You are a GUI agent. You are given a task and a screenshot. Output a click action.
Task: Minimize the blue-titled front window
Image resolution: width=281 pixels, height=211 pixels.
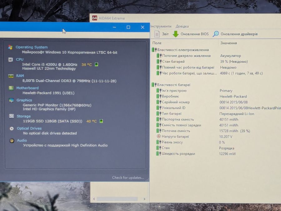[115, 27]
